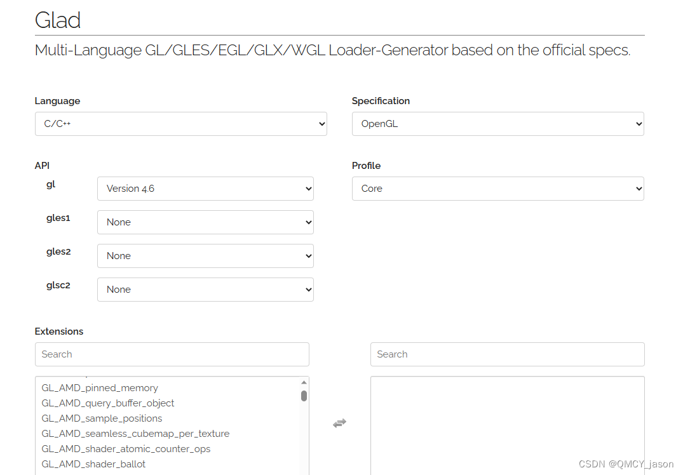Click the extensions list scrollbar thumb
This screenshot has width=683, height=475.
click(304, 396)
